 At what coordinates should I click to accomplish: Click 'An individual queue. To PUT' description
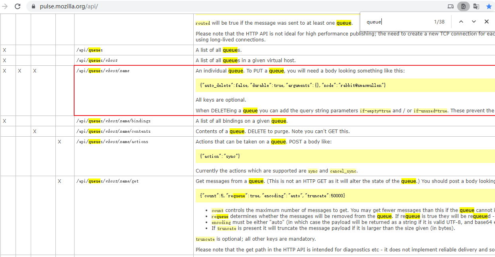(x=300, y=71)
